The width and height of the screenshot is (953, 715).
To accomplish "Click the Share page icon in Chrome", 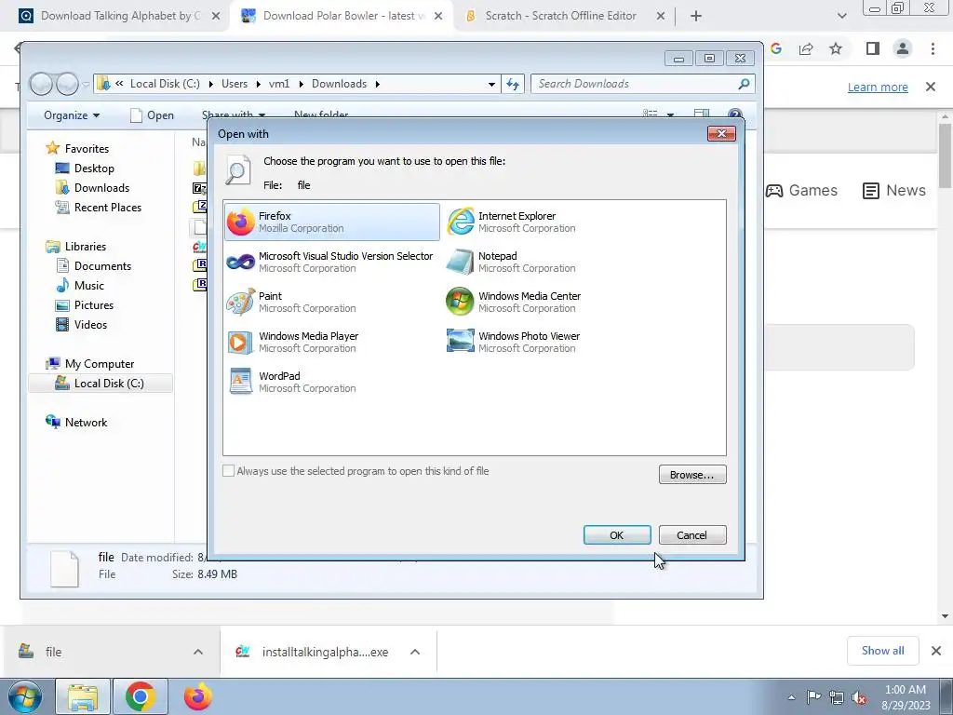I will tap(806, 48).
